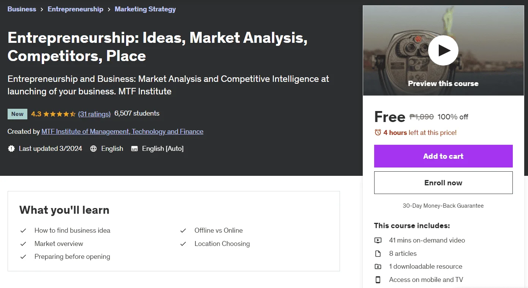Click the checkmark beside Location Choosing
The width and height of the screenshot is (528, 288).
183,244
